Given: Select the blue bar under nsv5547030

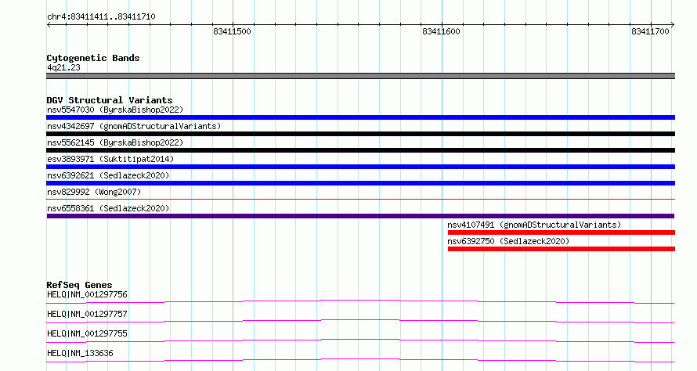Looking at the screenshot, I should (x=360, y=117).
